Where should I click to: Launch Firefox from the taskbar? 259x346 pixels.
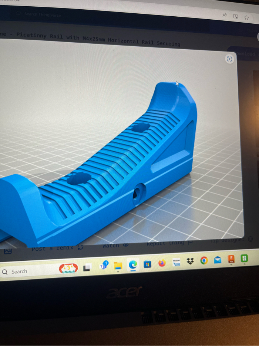(x=162, y=263)
